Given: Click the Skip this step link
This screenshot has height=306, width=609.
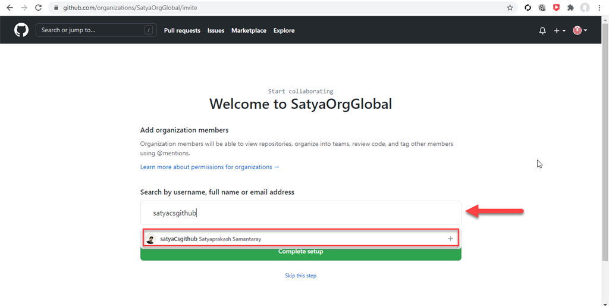Looking at the screenshot, I should point(300,275).
